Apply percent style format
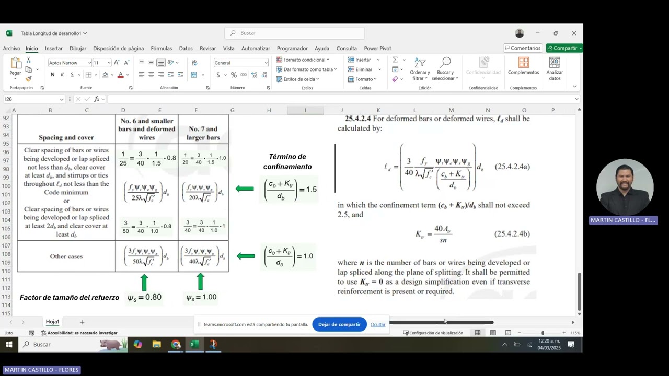Image resolution: width=669 pixels, height=376 pixels. (x=234, y=75)
